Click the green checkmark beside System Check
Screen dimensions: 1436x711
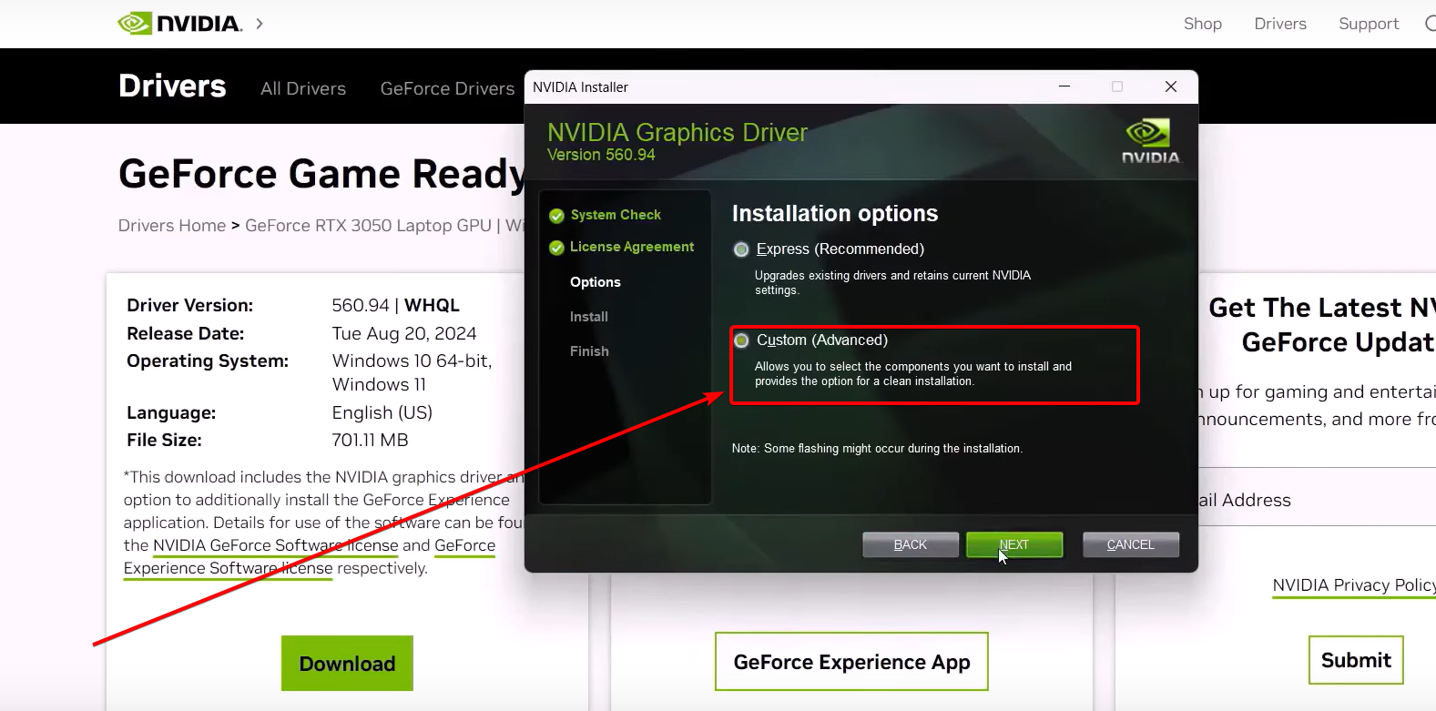pos(556,216)
